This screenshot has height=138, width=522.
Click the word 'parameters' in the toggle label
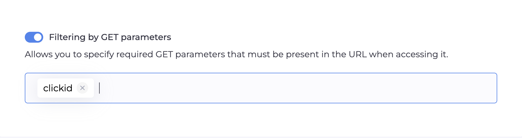pyautogui.click(x=146, y=38)
